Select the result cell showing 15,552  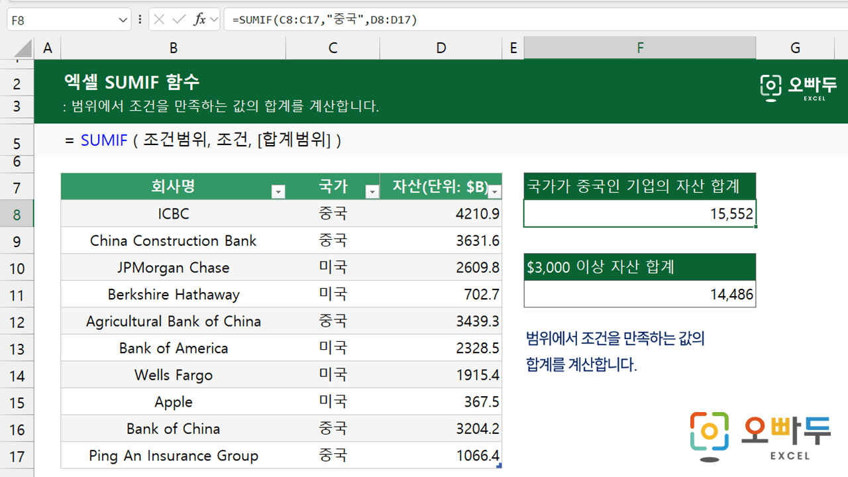point(640,213)
